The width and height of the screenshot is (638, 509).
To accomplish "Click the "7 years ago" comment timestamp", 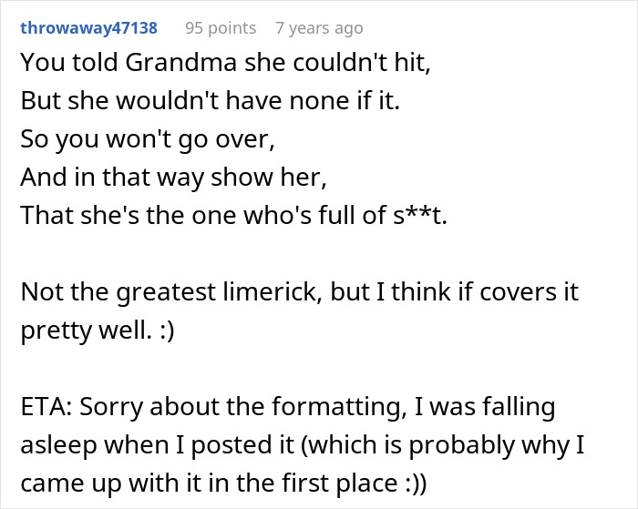I will point(319,28).
